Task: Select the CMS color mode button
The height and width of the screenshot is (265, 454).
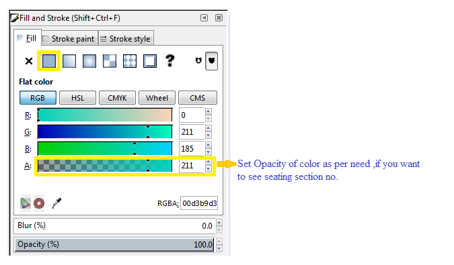Action: (x=198, y=98)
